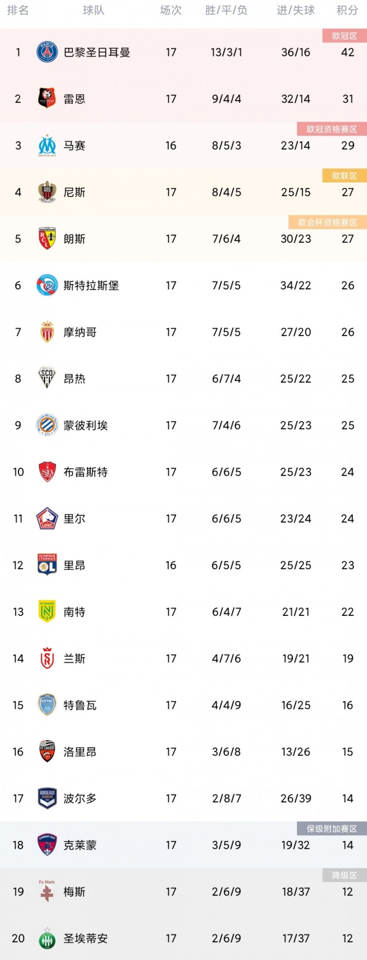Screen dimensions: 367x960
Task: Click the RC Lens logo
Action: (47, 238)
